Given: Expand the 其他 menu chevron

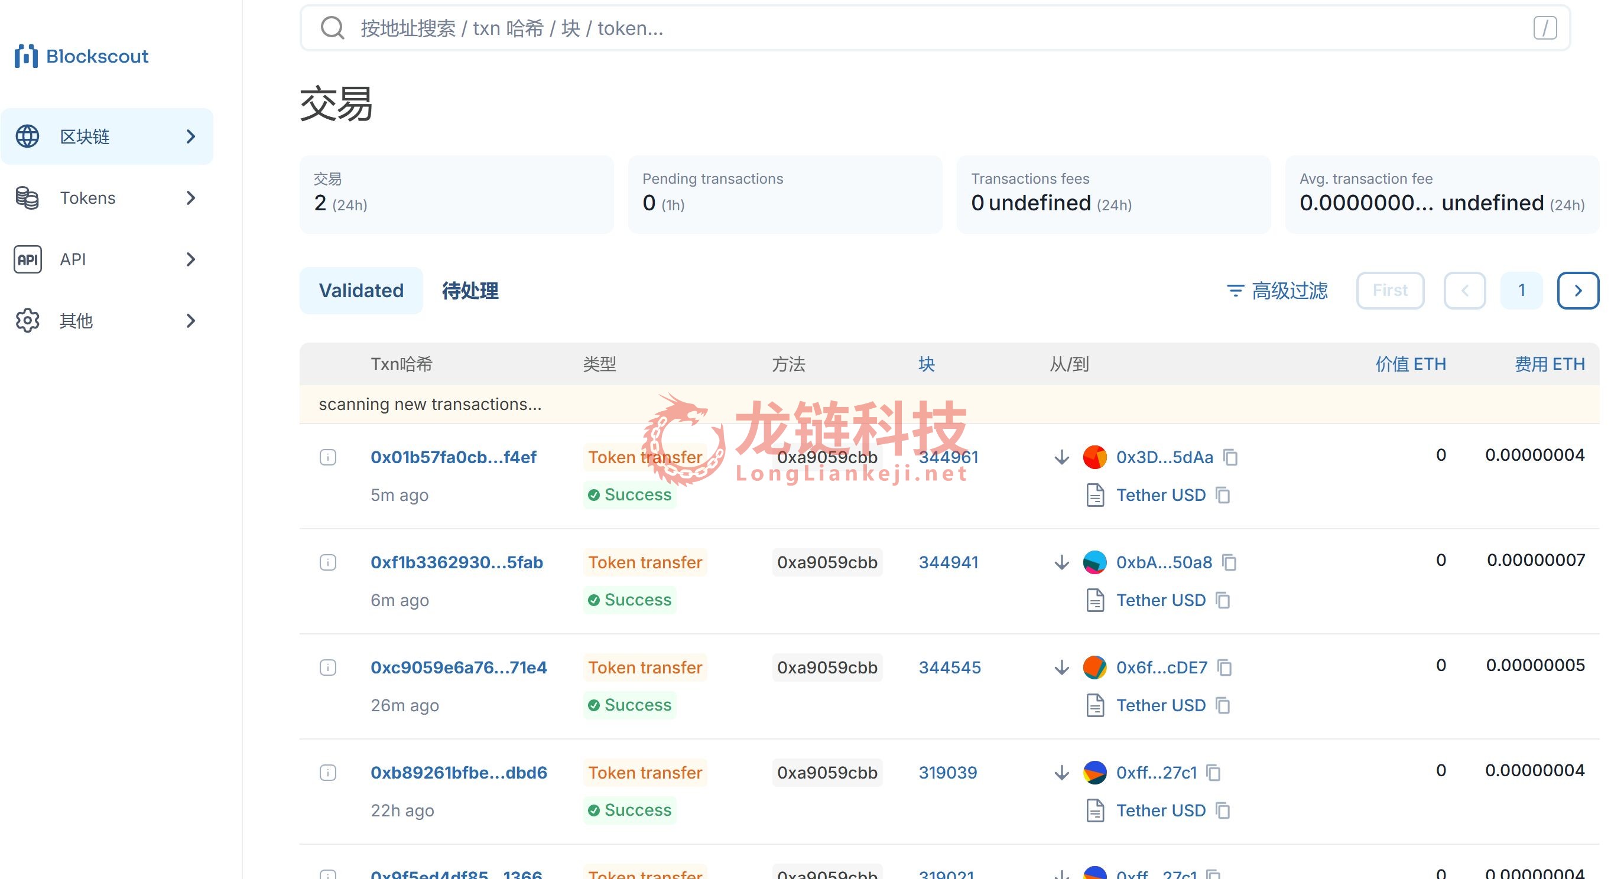Looking at the screenshot, I should (x=191, y=321).
